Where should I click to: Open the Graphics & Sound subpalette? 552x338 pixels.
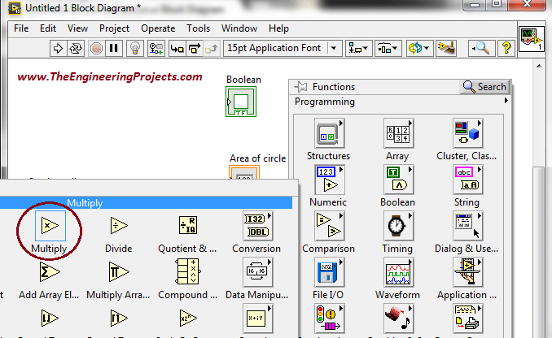pyautogui.click(x=398, y=318)
